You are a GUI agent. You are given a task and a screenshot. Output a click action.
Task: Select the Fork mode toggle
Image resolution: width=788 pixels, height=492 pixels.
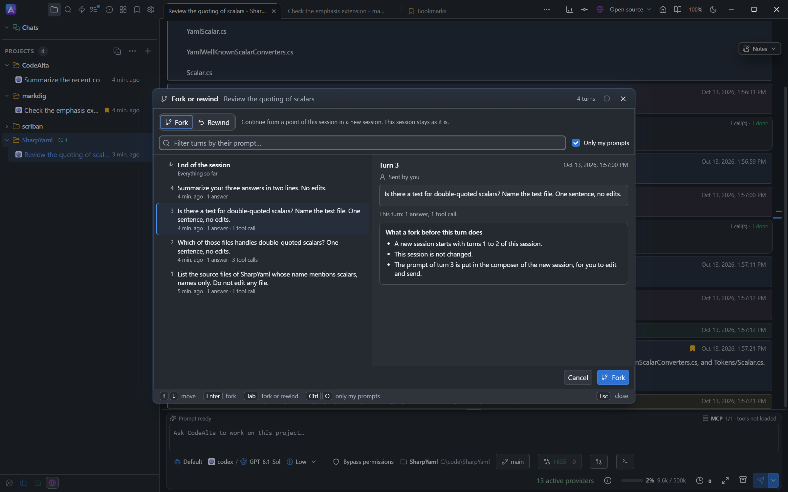[177, 122]
